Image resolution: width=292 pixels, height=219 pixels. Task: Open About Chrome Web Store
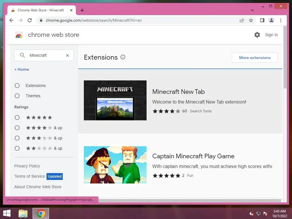click(x=38, y=187)
